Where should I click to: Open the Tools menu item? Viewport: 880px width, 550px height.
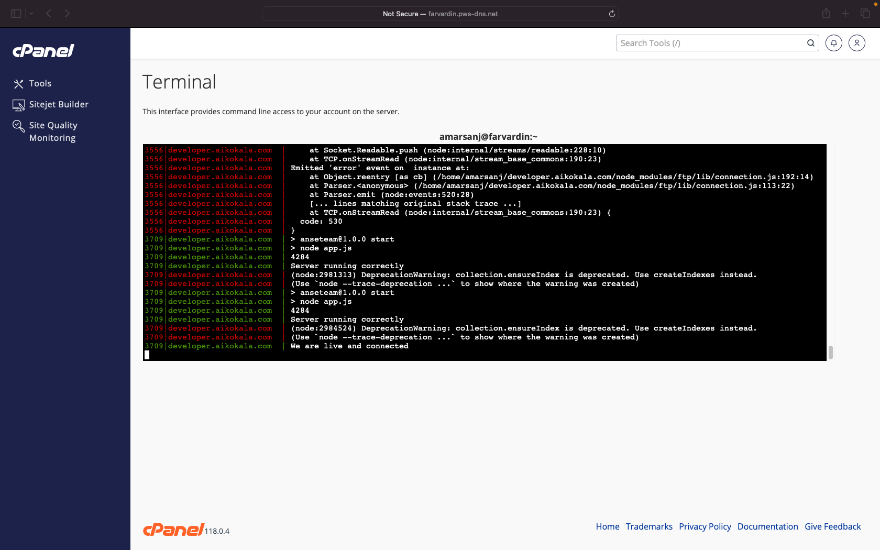pyautogui.click(x=40, y=83)
